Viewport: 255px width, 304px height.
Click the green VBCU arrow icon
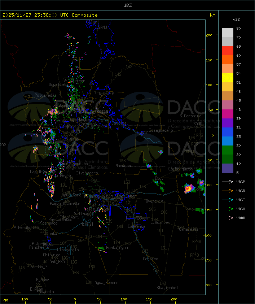pyautogui.click(x=228, y=209)
